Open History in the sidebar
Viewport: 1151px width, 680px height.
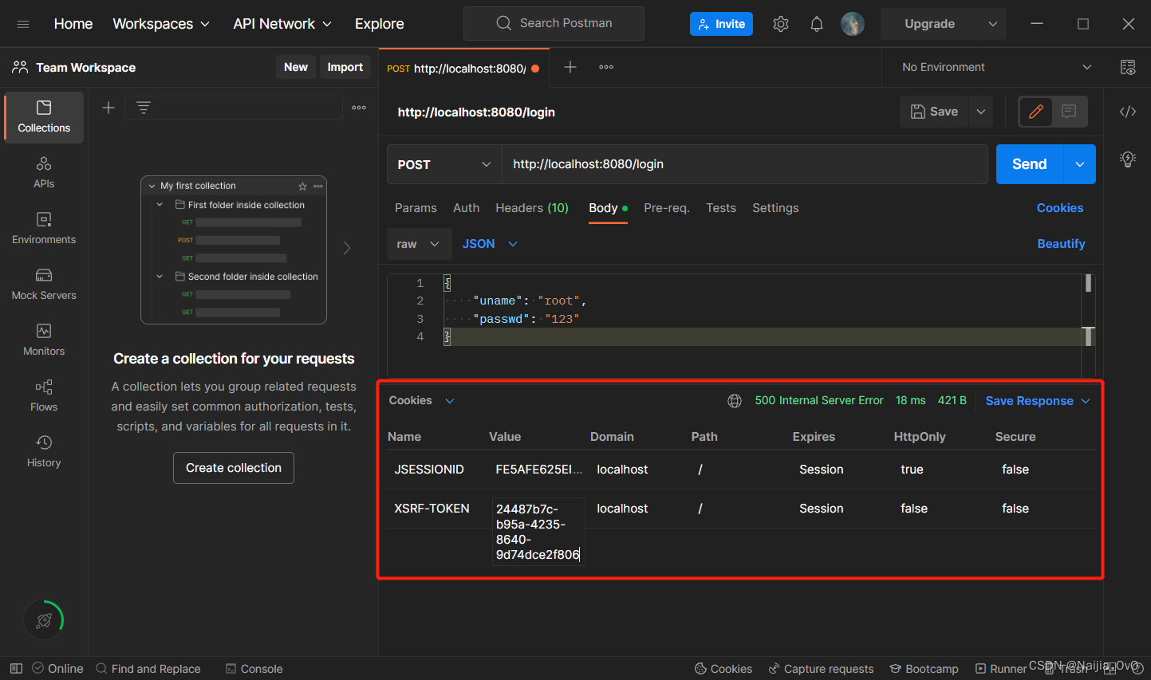click(x=44, y=452)
